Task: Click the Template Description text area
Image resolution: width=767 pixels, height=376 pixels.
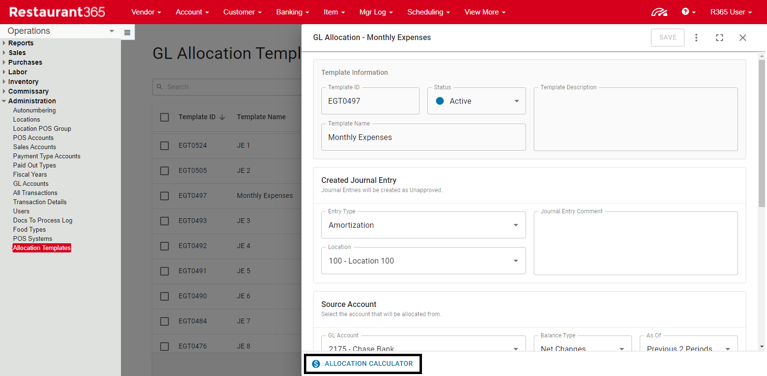Action: (x=636, y=119)
